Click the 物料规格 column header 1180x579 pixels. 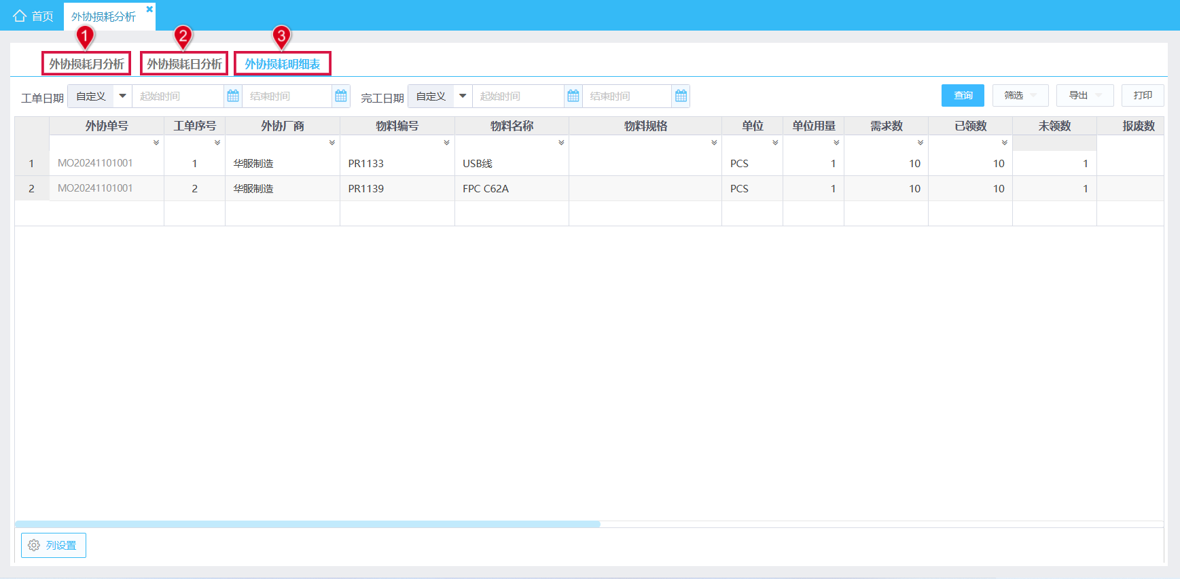645,126
